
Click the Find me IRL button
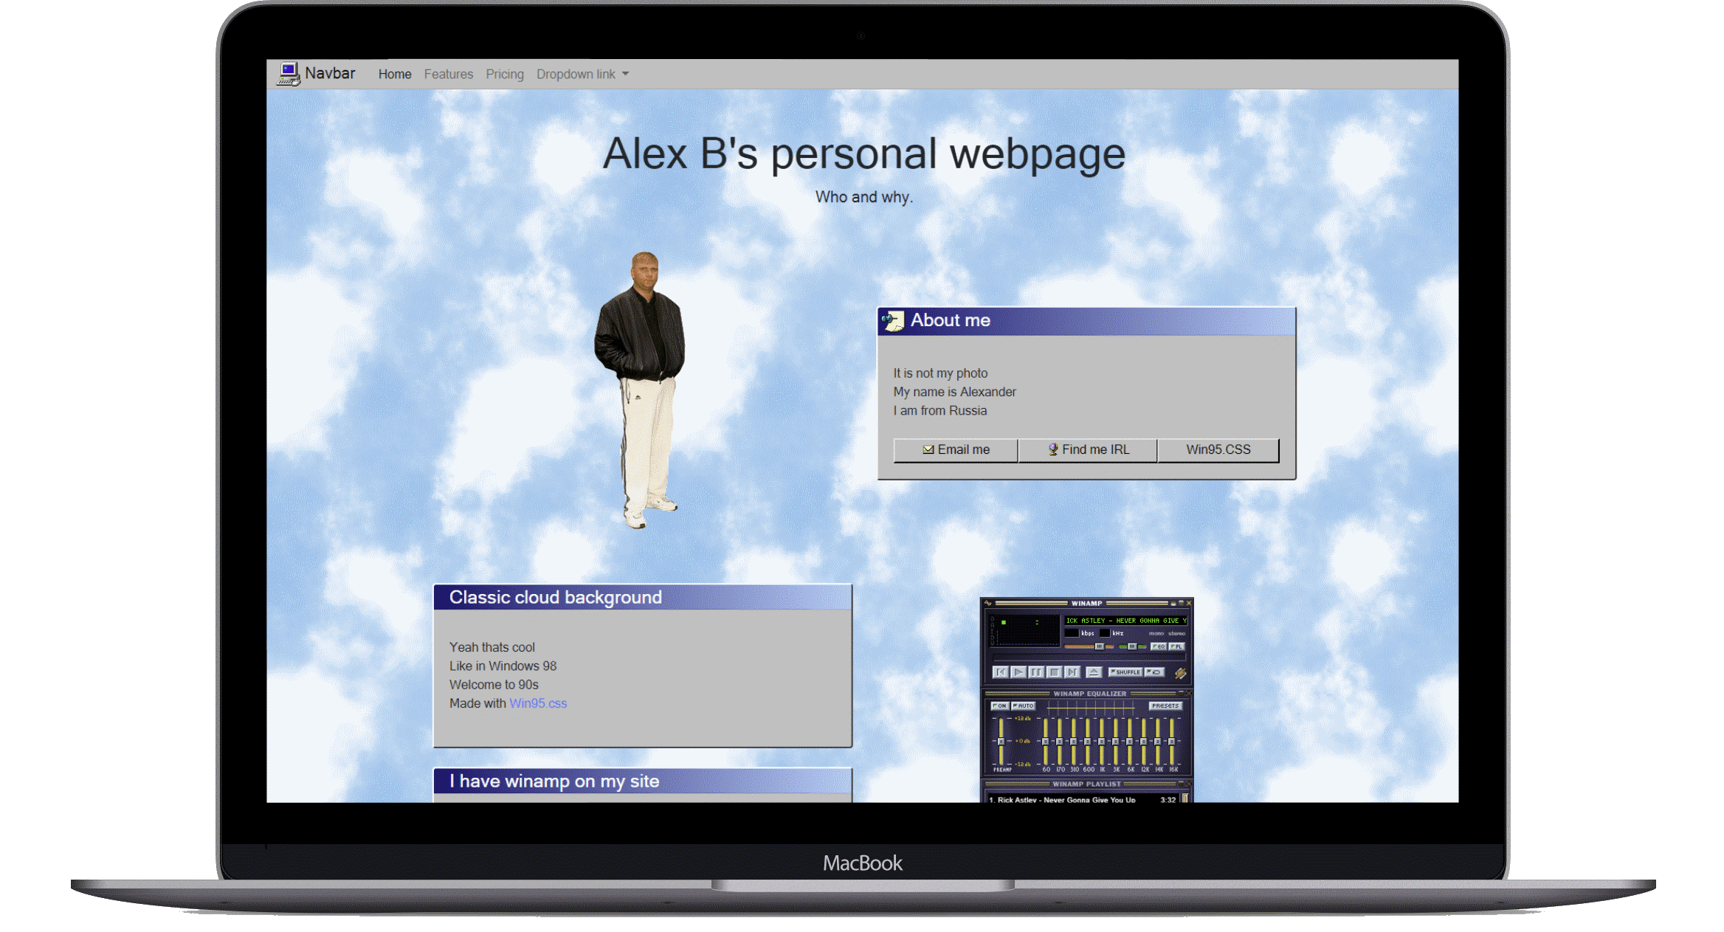pos(1088,449)
